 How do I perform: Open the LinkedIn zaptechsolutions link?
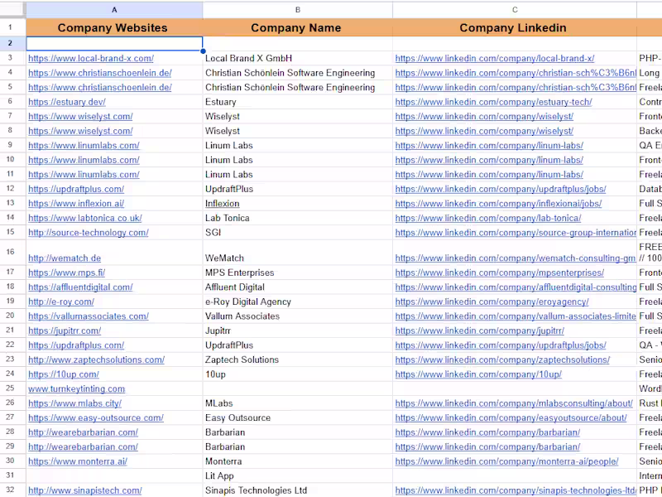[502, 359]
